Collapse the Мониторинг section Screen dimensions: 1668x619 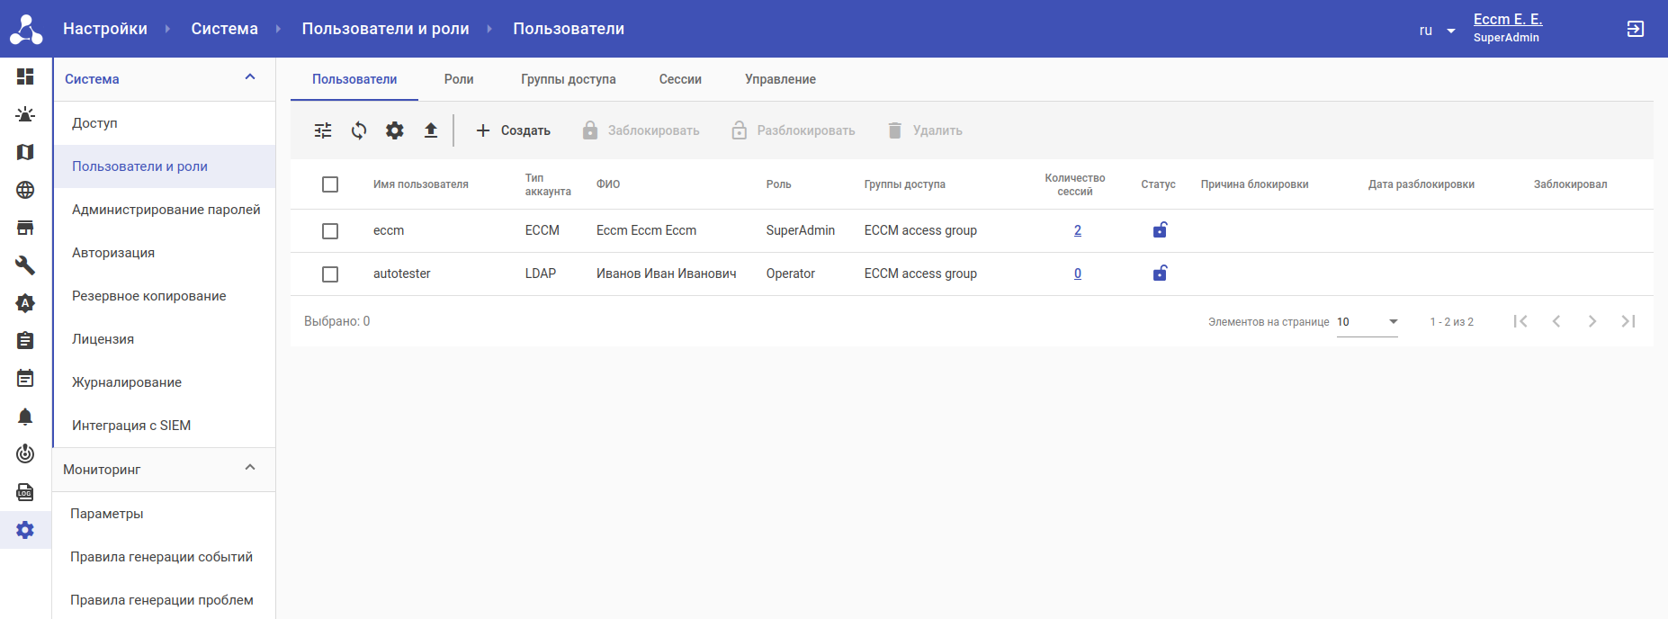(250, 469)
